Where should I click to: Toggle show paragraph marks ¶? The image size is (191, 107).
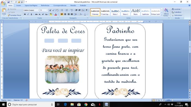(x=86, y=10)
